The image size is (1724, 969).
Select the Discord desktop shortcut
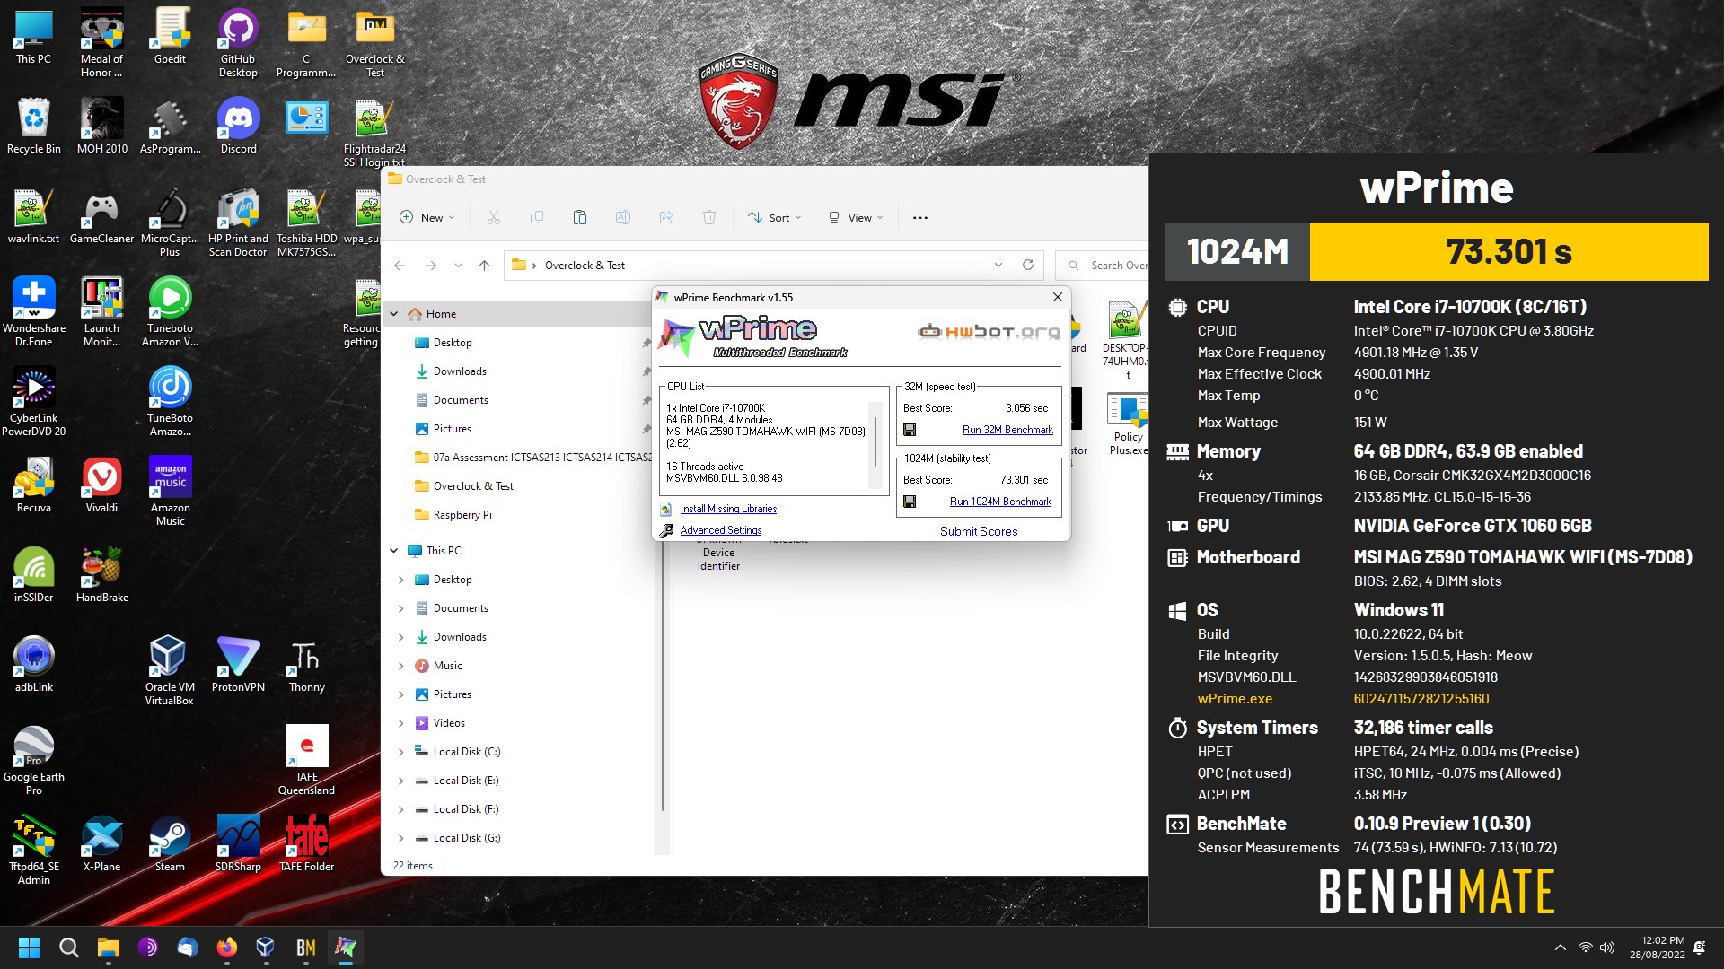(238, 126)
